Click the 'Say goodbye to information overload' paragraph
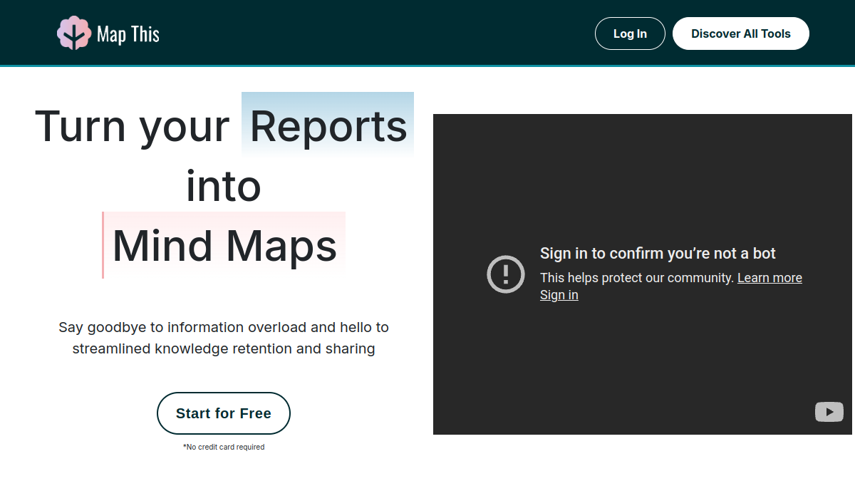The image size is (855, 481). 224,338
